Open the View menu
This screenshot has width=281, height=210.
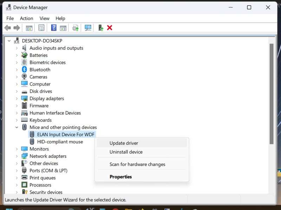click(x=45, y=18)
